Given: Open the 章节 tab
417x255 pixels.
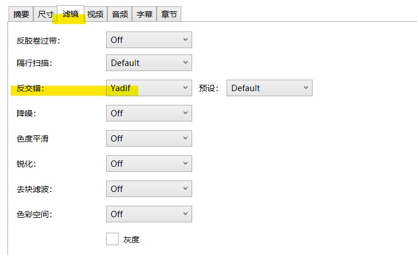Looking at the screenshot, I should [169, 14].
